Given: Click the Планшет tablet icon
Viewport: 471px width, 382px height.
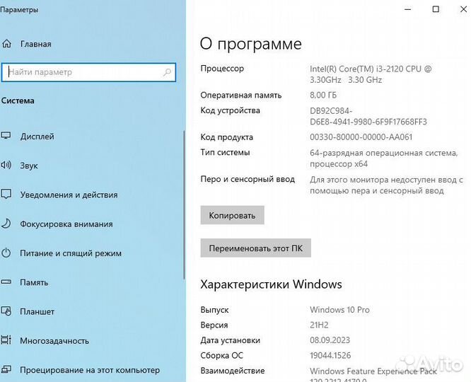Looking at the screenshot, I should coord(6,311).
